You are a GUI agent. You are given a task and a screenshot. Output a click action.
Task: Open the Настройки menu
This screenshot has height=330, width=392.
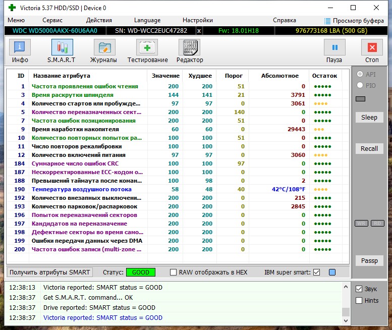(x=197, y=20)
